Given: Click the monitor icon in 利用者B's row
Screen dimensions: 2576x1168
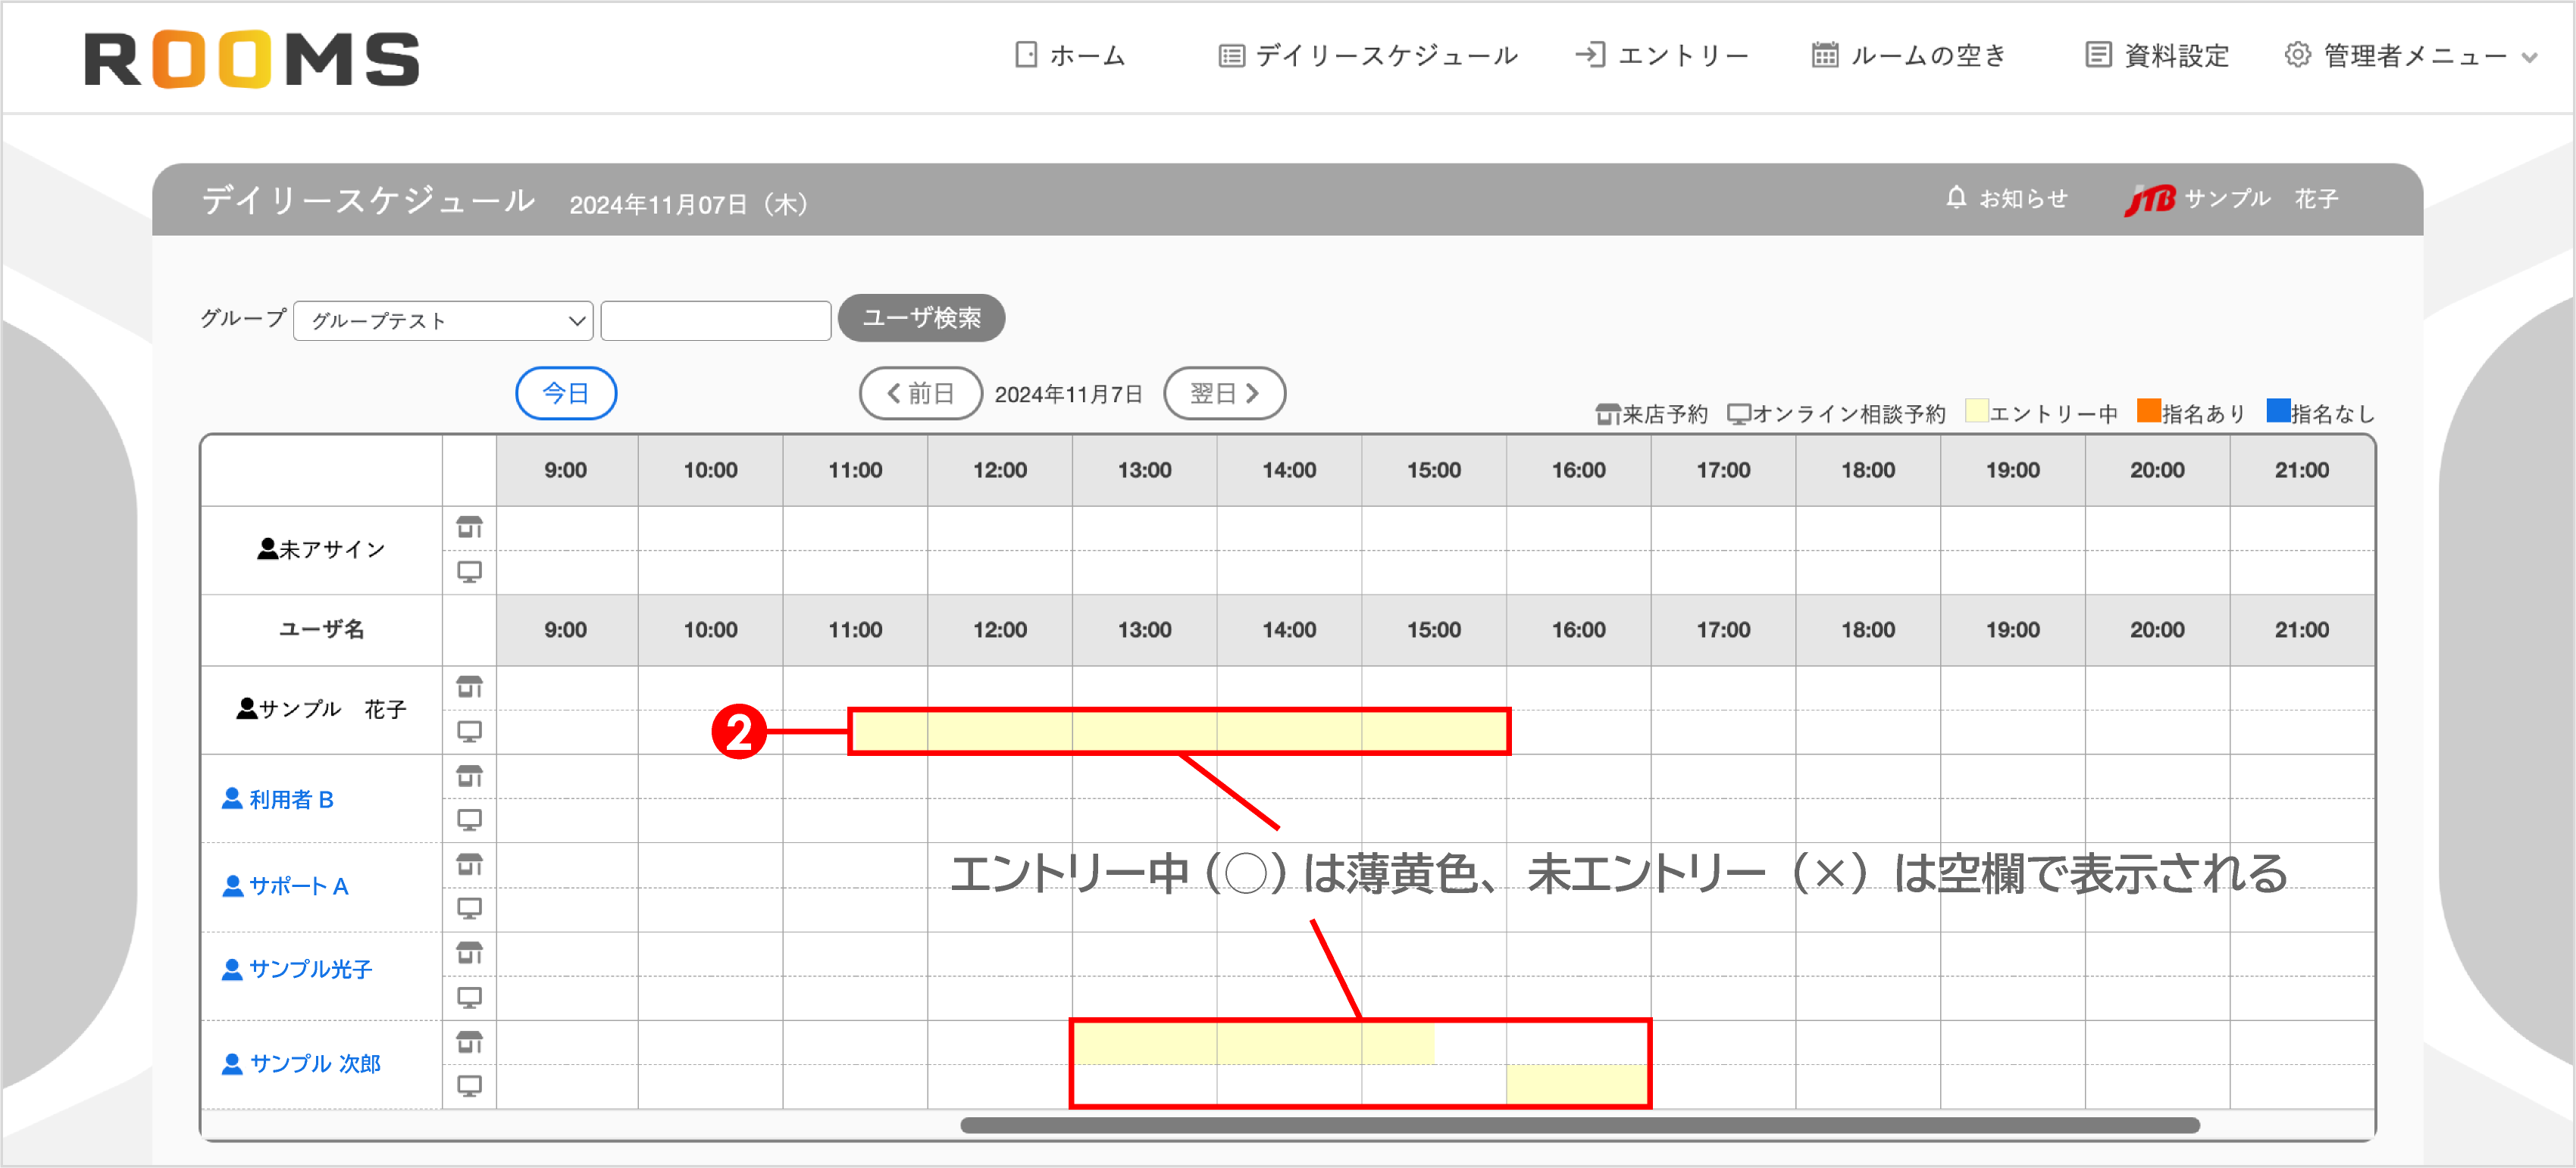Looking at the screenshot, I should coord(470,820).
